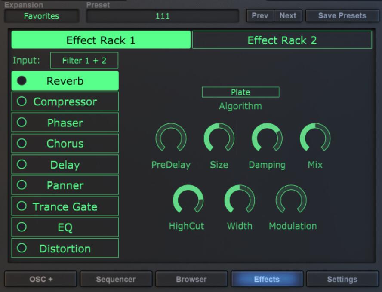Select the Reverb effect label
Viewport: 382px width, 292px height.
click(65, 81)
